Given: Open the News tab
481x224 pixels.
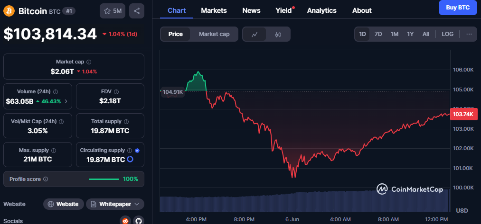Looking at the screenshot, I should (251, 10).
